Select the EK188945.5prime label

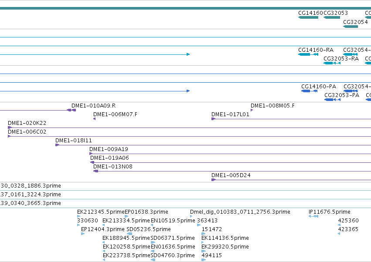pyautogui.click(x=126, y=238)
